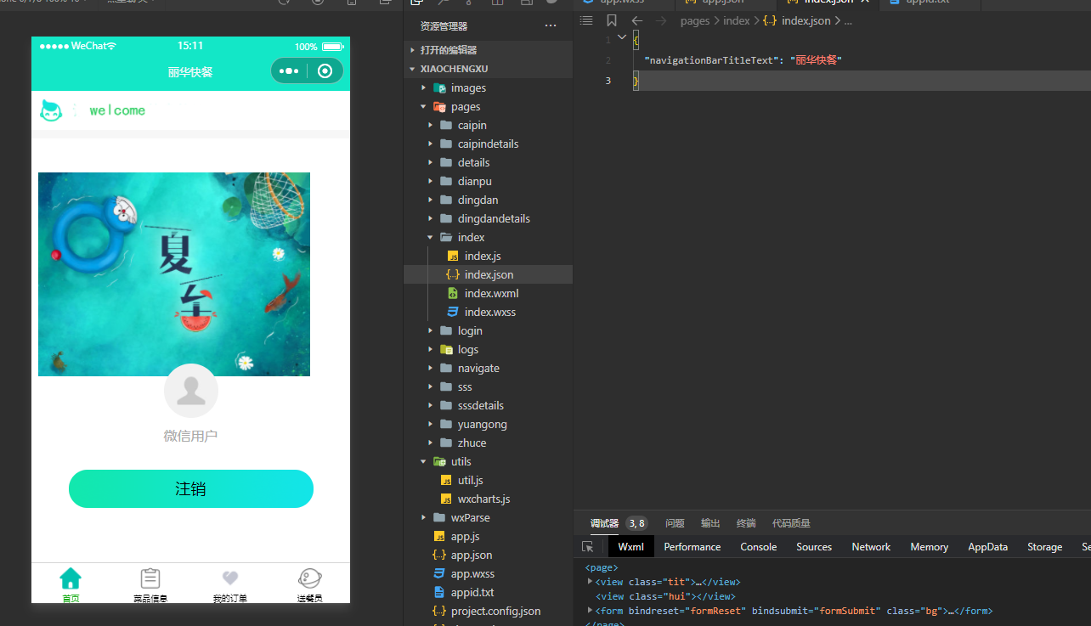Image resolution: width=1091 pixels, height=626 pixels.
Task: Switch to the 终端 panel tab
Action: (x=746, y=523)
